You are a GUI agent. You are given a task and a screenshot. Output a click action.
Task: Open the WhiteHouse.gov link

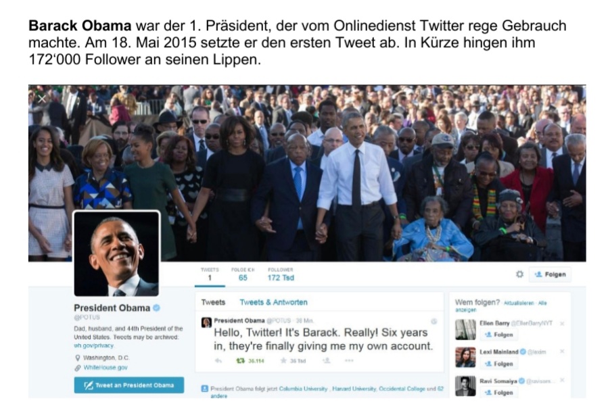coord(106,367)
